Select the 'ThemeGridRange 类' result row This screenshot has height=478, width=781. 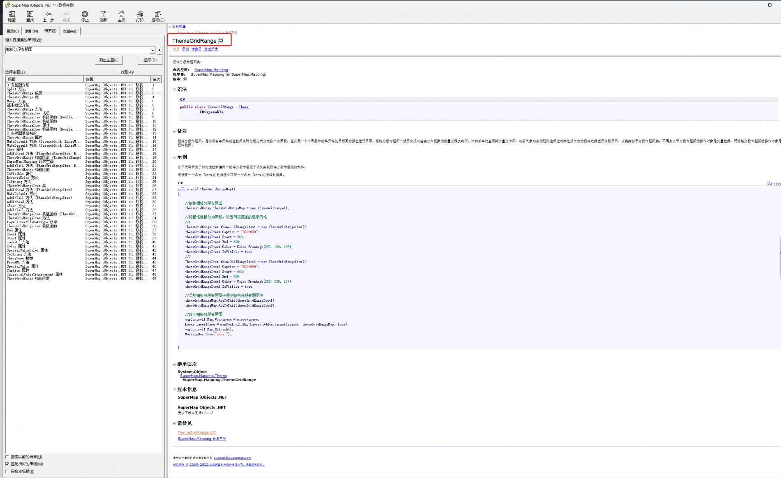tap(84, 97)
